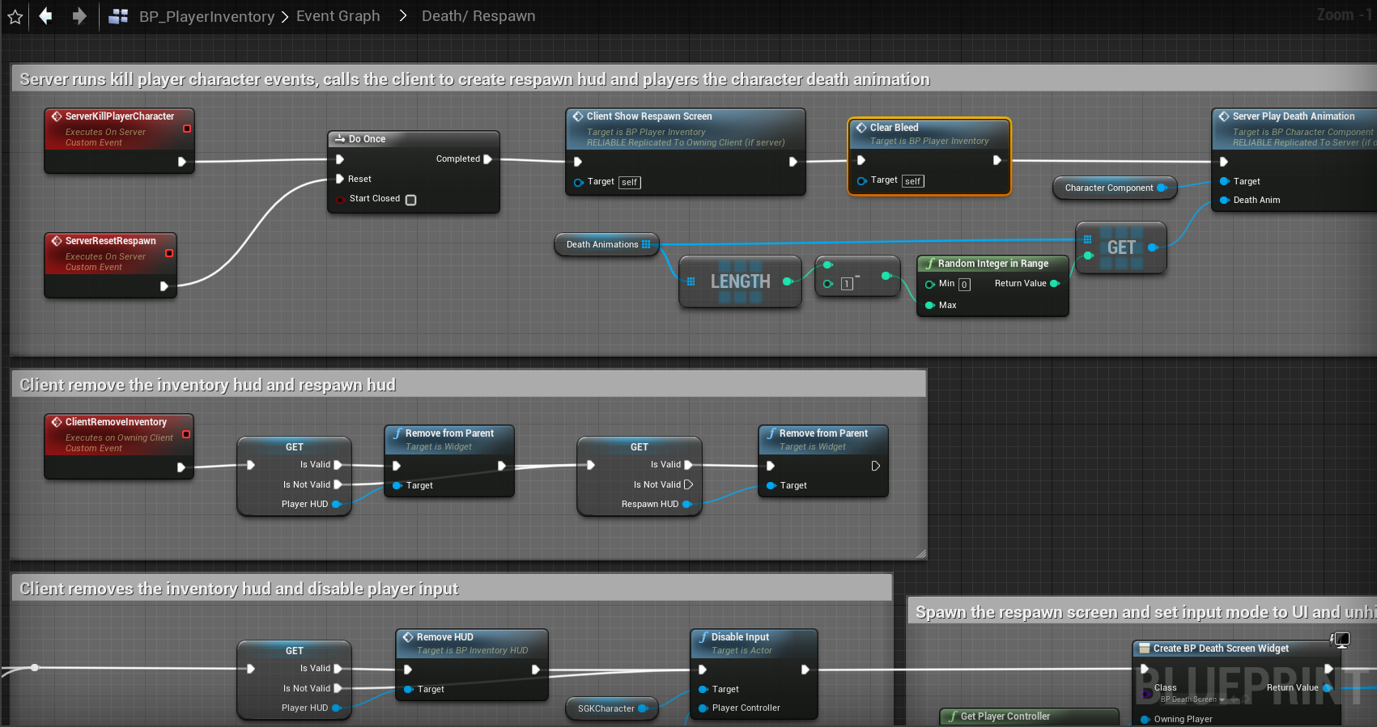Click the ClientRemoveInventory red delegate pin
The image size is (1377, 727).
coord(186,434)
